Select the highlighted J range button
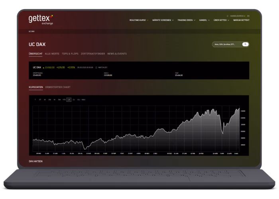Viewport: 279px width, 199px height. (69, 99)
